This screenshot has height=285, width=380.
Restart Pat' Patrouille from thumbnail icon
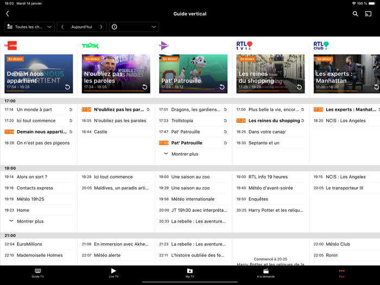coord(222,87)
